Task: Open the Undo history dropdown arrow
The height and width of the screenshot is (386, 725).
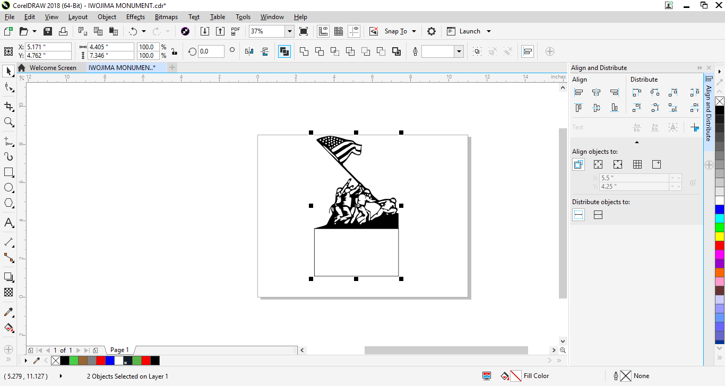Action: click(143, 31)
